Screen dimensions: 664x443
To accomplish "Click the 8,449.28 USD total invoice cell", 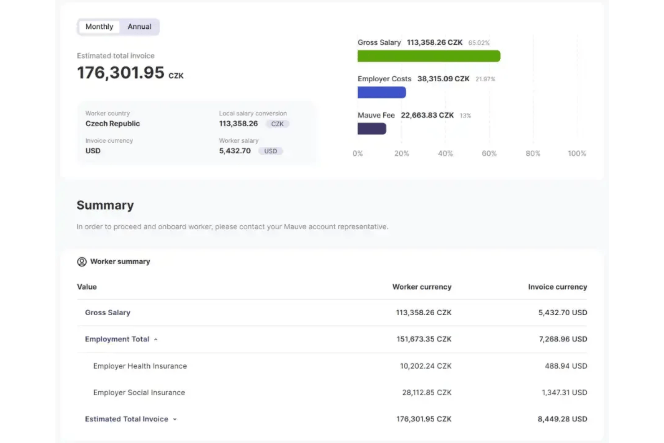I will (x=562, y=419).
